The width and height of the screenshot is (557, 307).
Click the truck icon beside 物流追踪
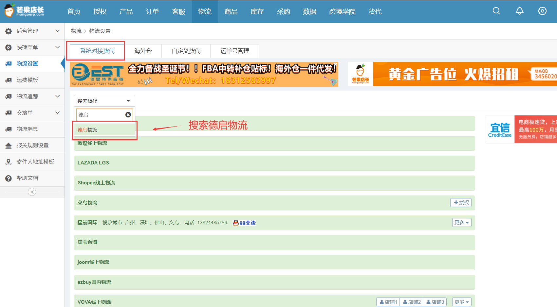click(x=9, y=96)
